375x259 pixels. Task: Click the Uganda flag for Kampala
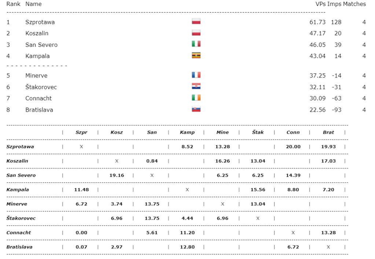point(196,55)
